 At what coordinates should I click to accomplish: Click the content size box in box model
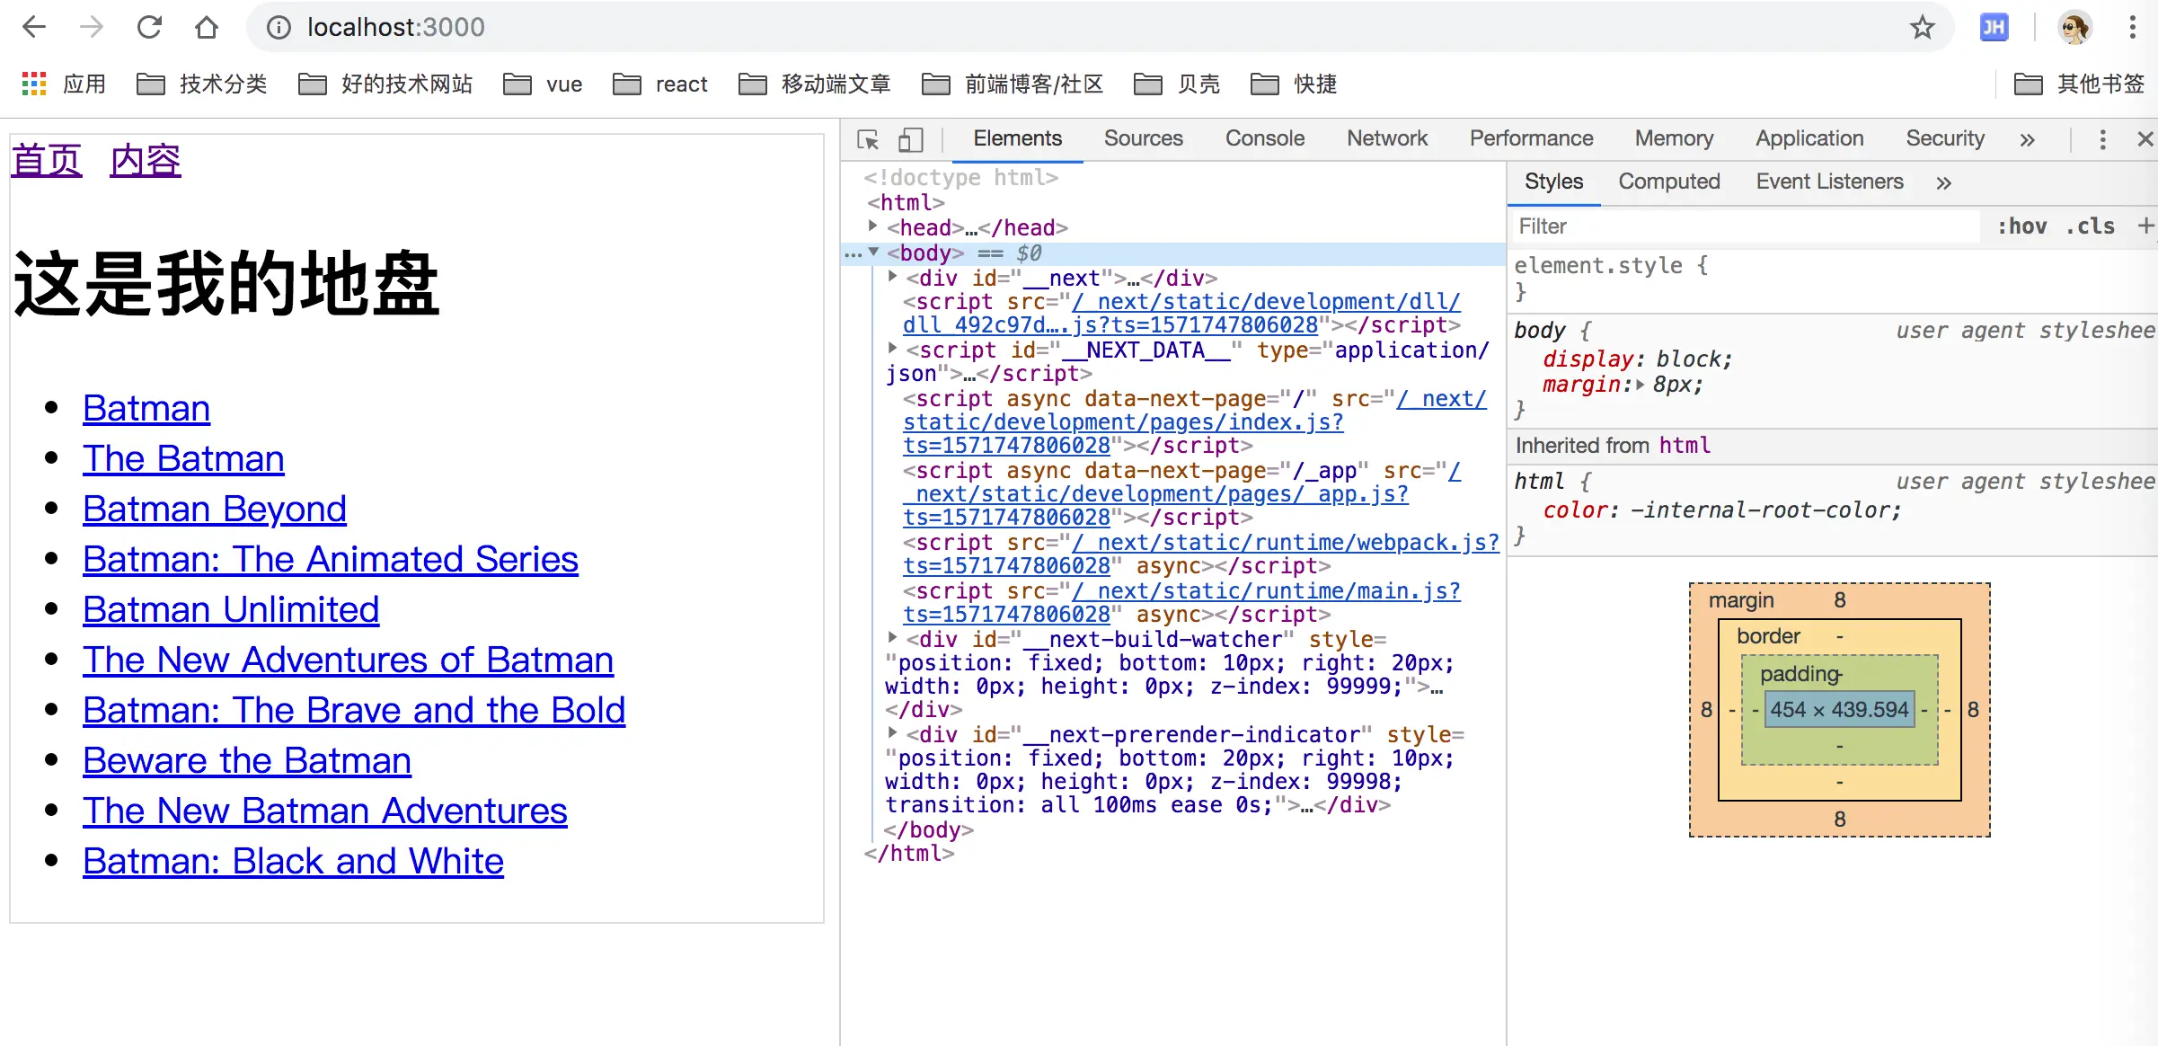coord(1838,709)
